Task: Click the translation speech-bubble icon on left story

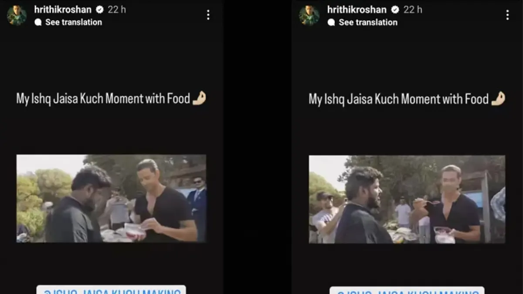Action: tap(38, 22)
